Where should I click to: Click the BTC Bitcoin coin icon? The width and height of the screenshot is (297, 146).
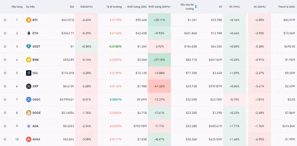(x=29, y=20)
